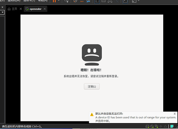This screenshot has width=178, height=129.
Task: Click the teal message log icon in the status bar
Action: (172, 126)
